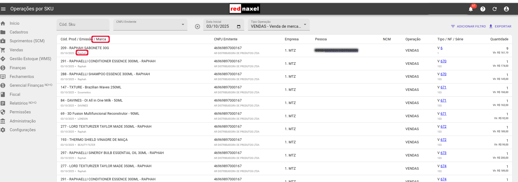Click the Quantidade column header

click(499, 39)
